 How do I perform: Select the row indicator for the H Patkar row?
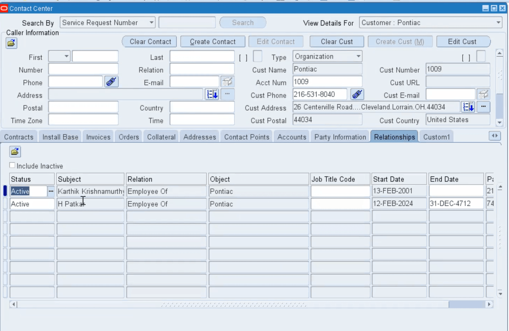[5, 203]
